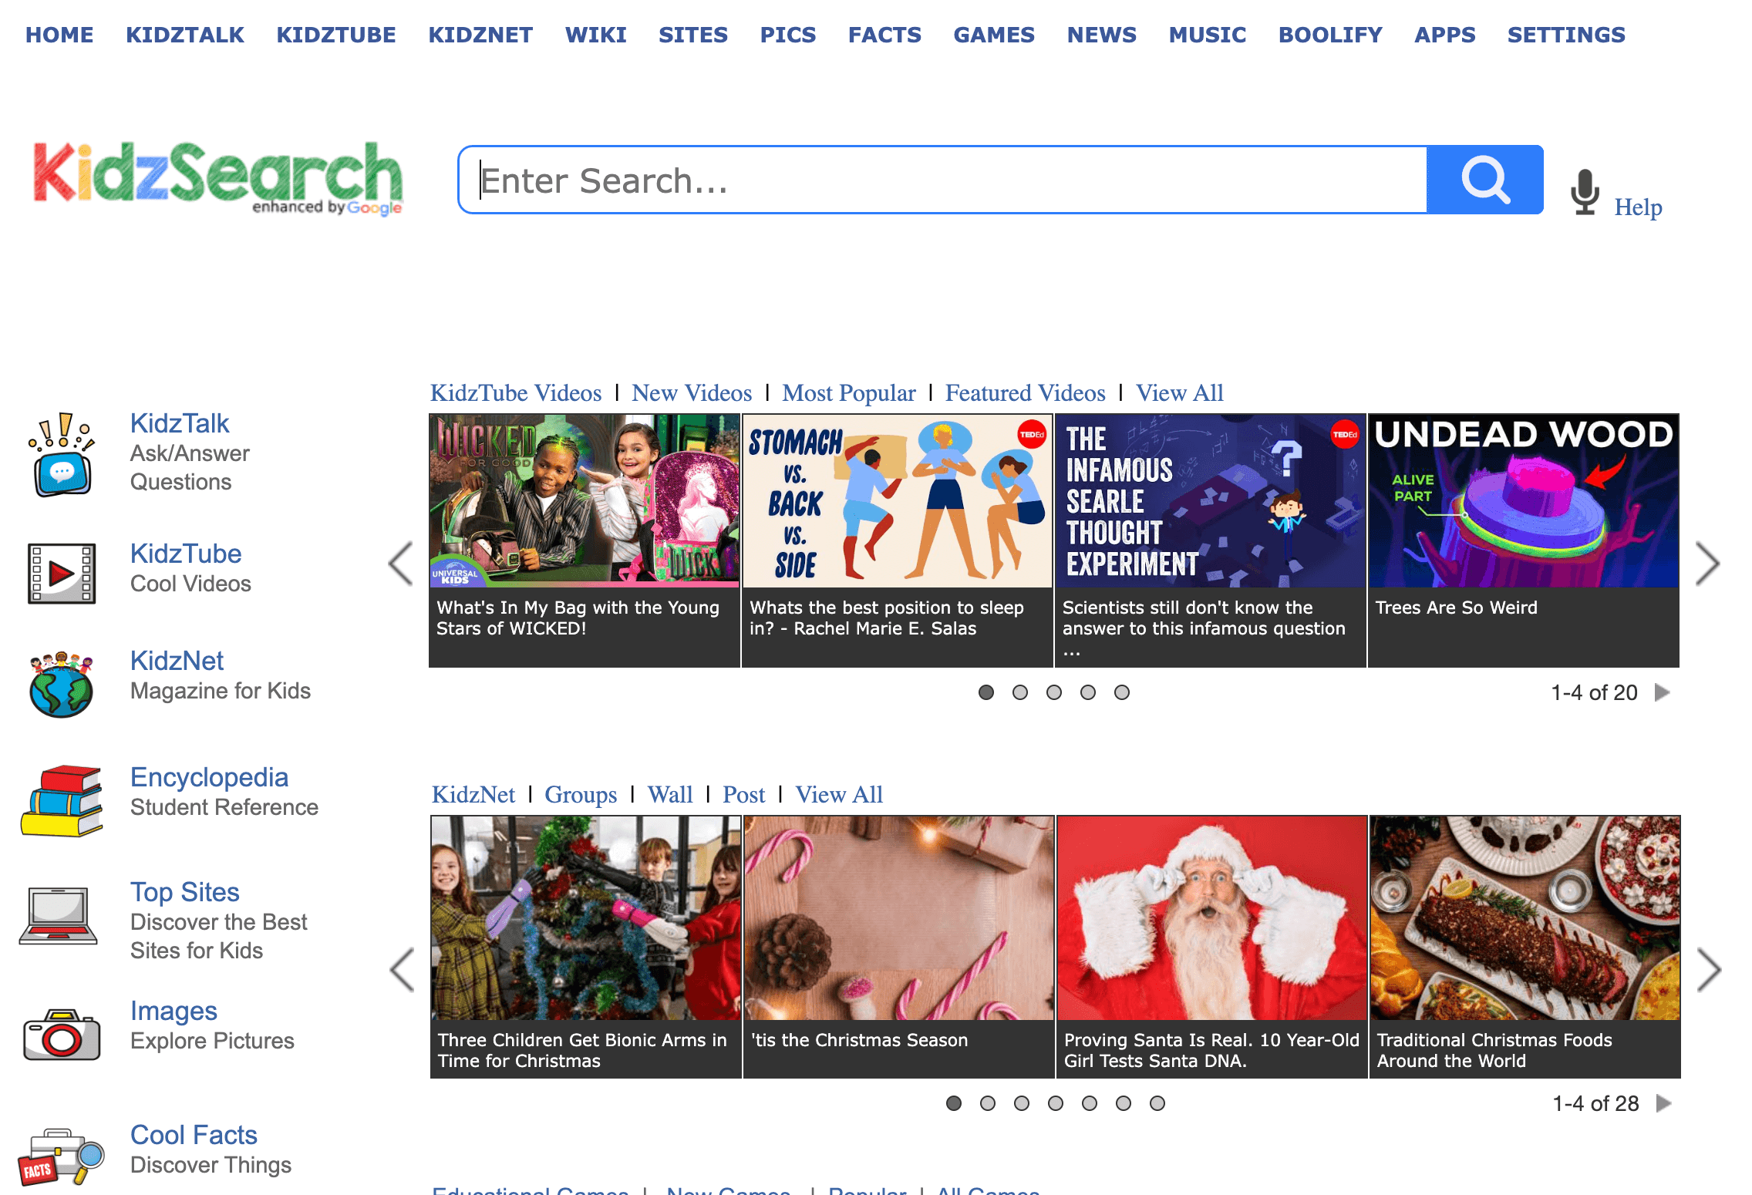Click the magnifying glass search button
1752x1195 pixels.
[x=1484, y=179]
